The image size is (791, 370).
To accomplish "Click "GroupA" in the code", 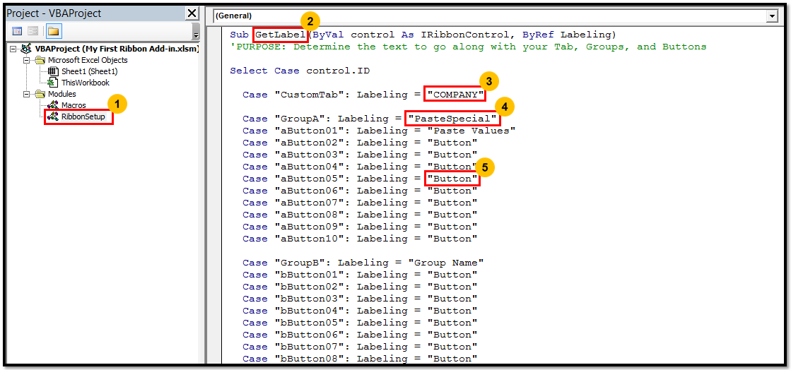I will pos(300,119).
